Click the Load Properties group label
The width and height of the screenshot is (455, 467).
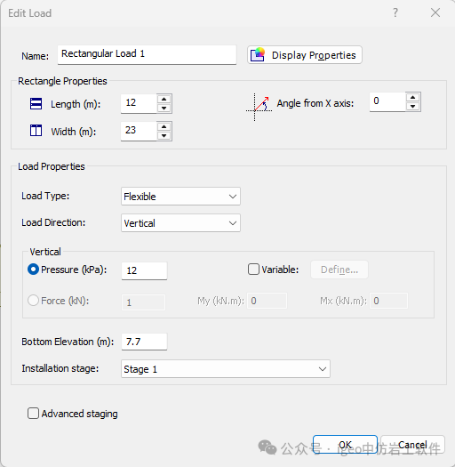click(x=52, y=166)
